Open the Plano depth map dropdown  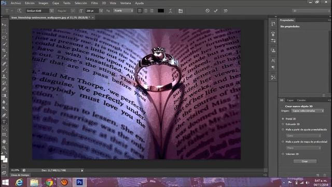[x=303, y=148]
